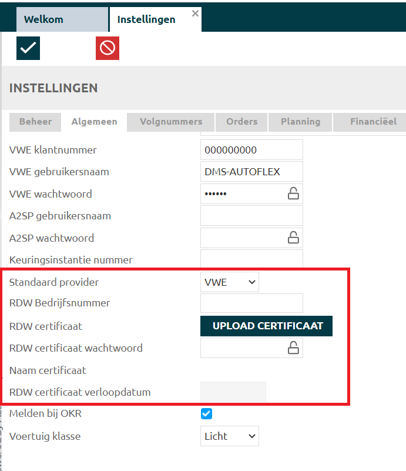Click lock icon in A2SP wachtwoord field
The height and width of the screenshot is (471, 406).
tap(293, 238)
